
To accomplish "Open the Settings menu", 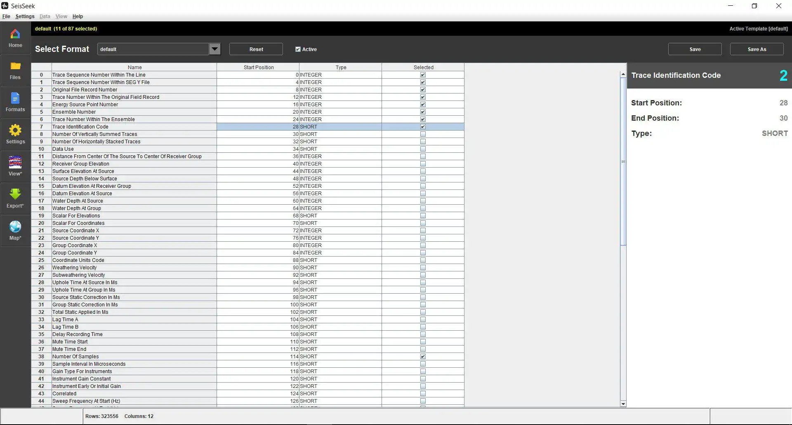I will (x=25, y=16).
